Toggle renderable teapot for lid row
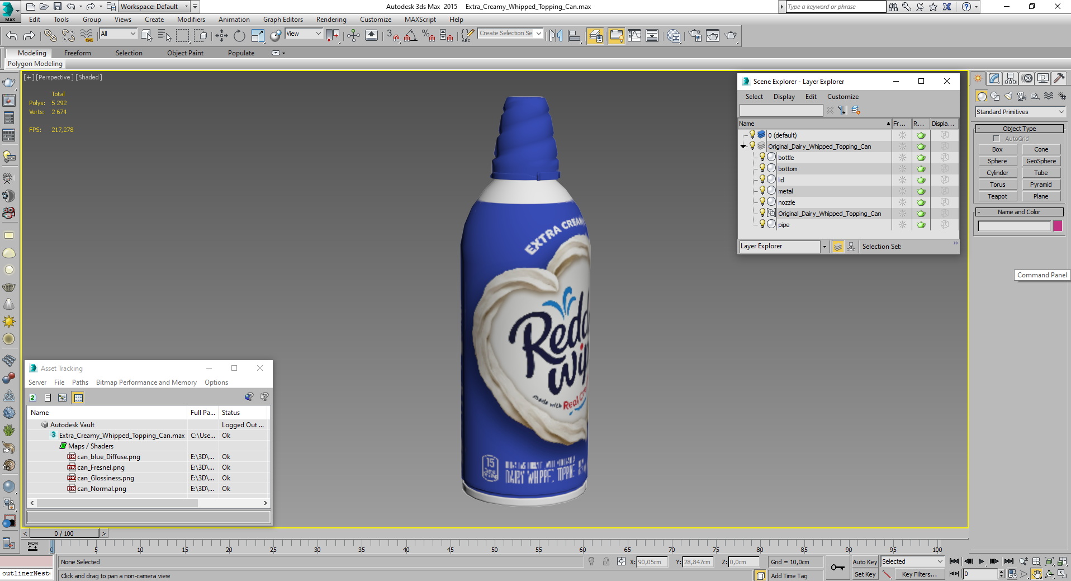Image resolution: width=1071 pixels, height=581 pixels. [x=921, y=180]
